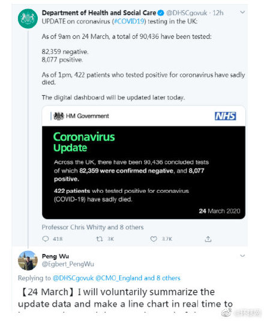This screenshot has height=321, width=264.
Task: Open the Department of Health and Social Care name
Action: [99, 13]
